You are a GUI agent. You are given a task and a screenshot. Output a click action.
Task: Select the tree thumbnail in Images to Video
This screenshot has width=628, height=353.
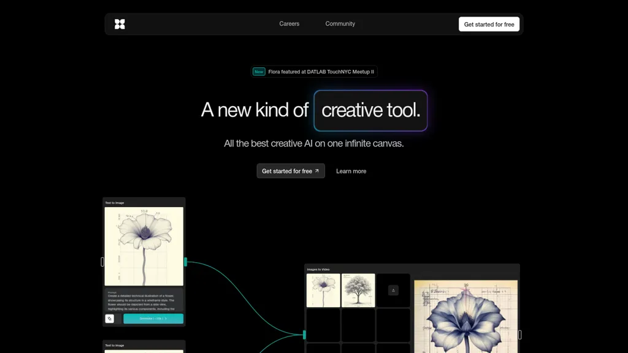(358, 290)
